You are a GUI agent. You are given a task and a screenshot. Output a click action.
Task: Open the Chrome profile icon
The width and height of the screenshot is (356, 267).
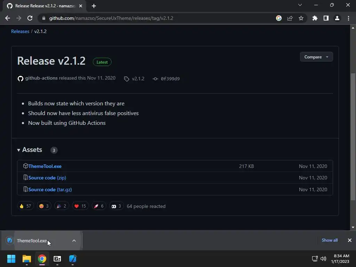(337, 18)
